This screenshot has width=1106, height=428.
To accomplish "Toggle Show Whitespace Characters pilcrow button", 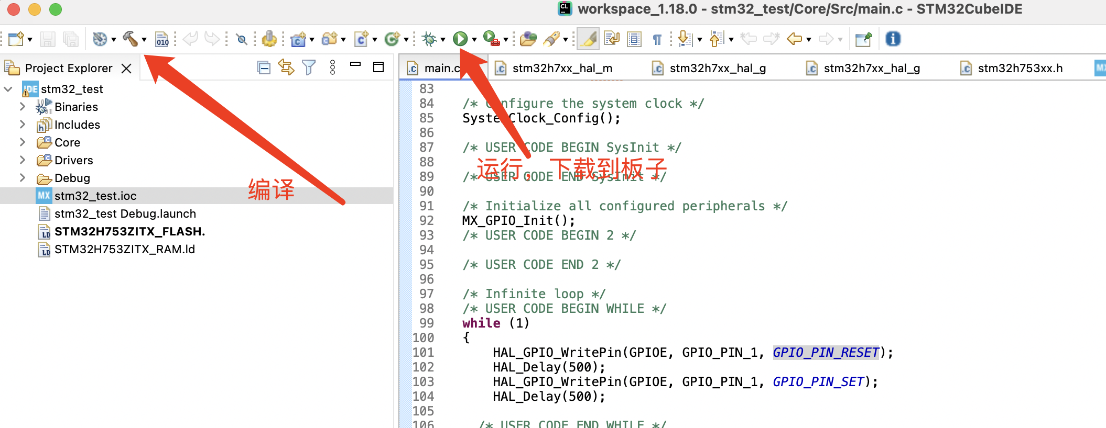I will pos(657,39).
